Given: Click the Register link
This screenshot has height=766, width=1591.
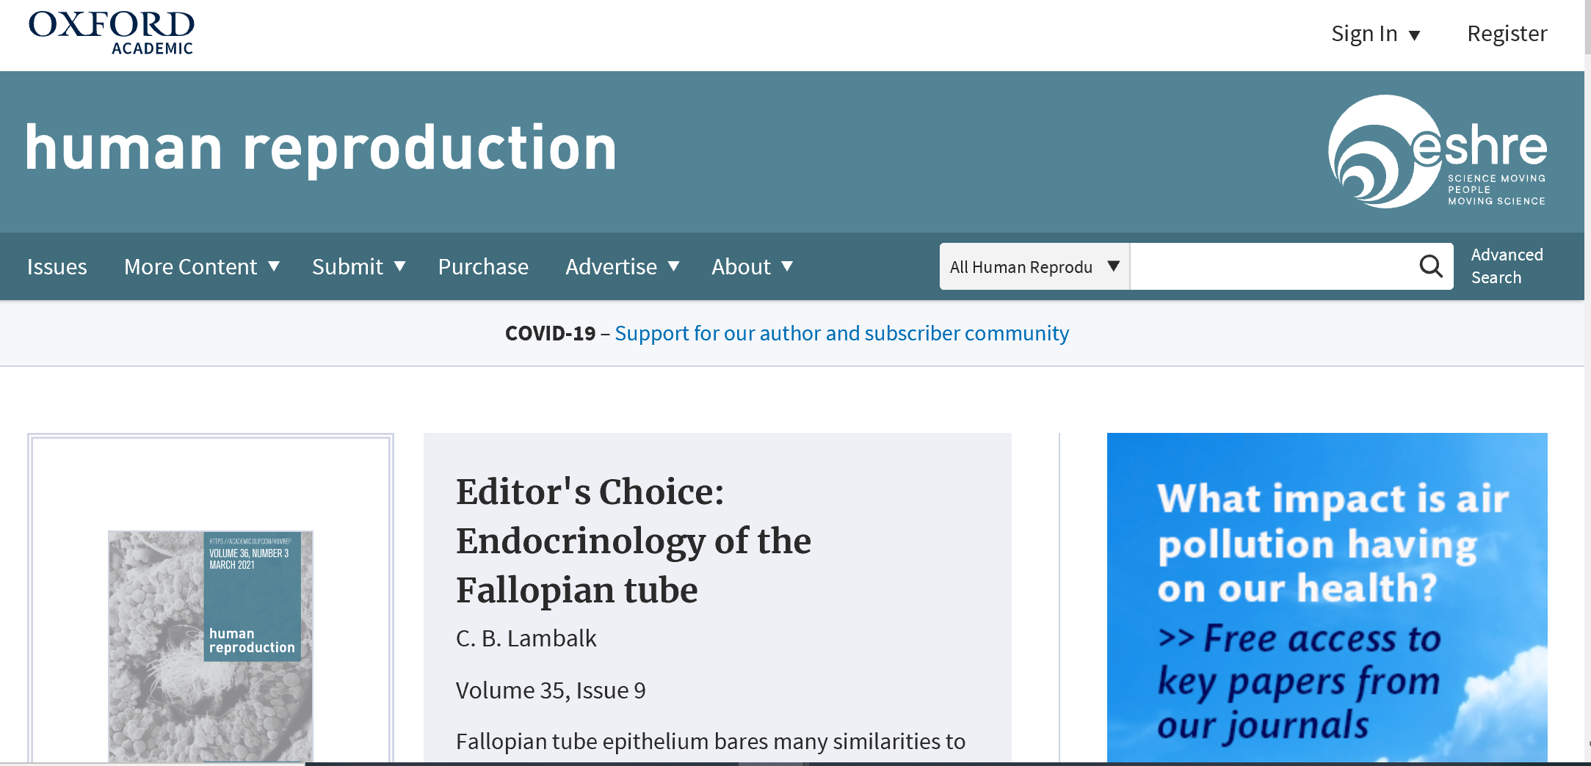Looking at the screenshot, I should pyautogui.click(x=1507, y=34).
